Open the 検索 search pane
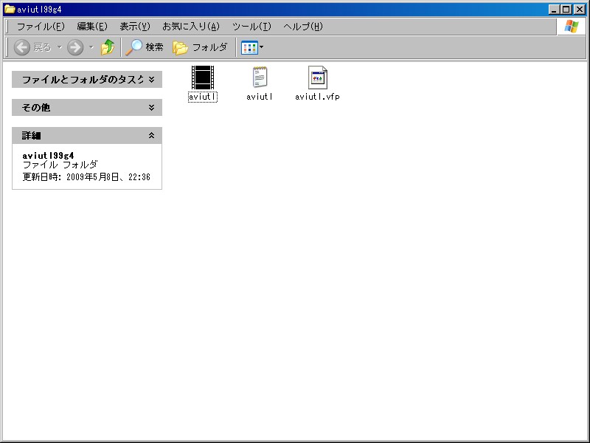The height and width of the screenshot is (443, 590). tap(145, 47)
